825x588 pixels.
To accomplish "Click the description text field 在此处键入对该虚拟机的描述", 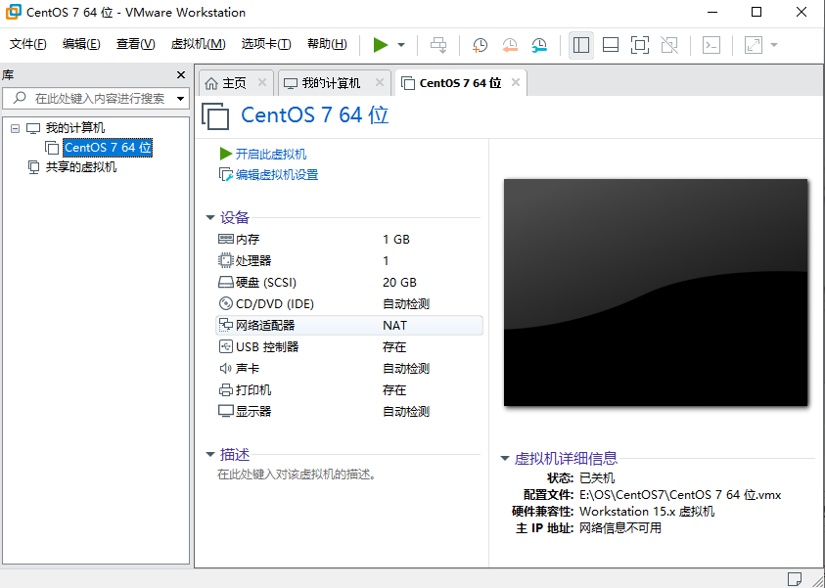I will point(298,475).
